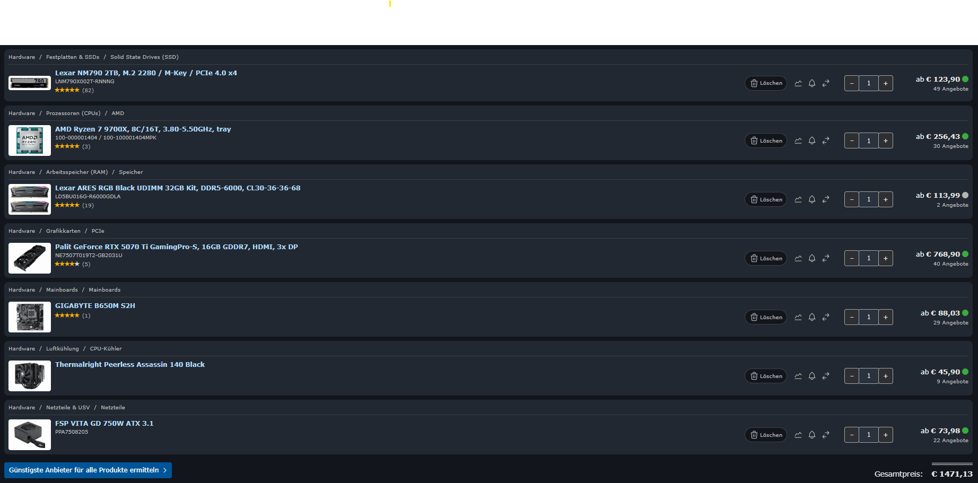
Task: Click swap arrows icon for Lexar ARES RGB RAM
Action: click(x=826, y=199)
